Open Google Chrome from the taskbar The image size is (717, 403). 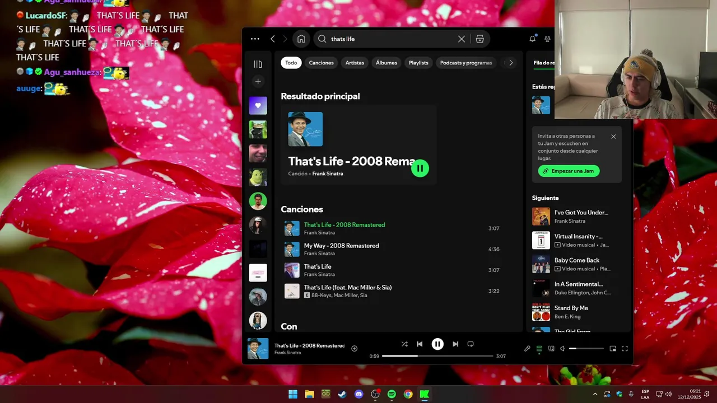click(x=408, y=394)
